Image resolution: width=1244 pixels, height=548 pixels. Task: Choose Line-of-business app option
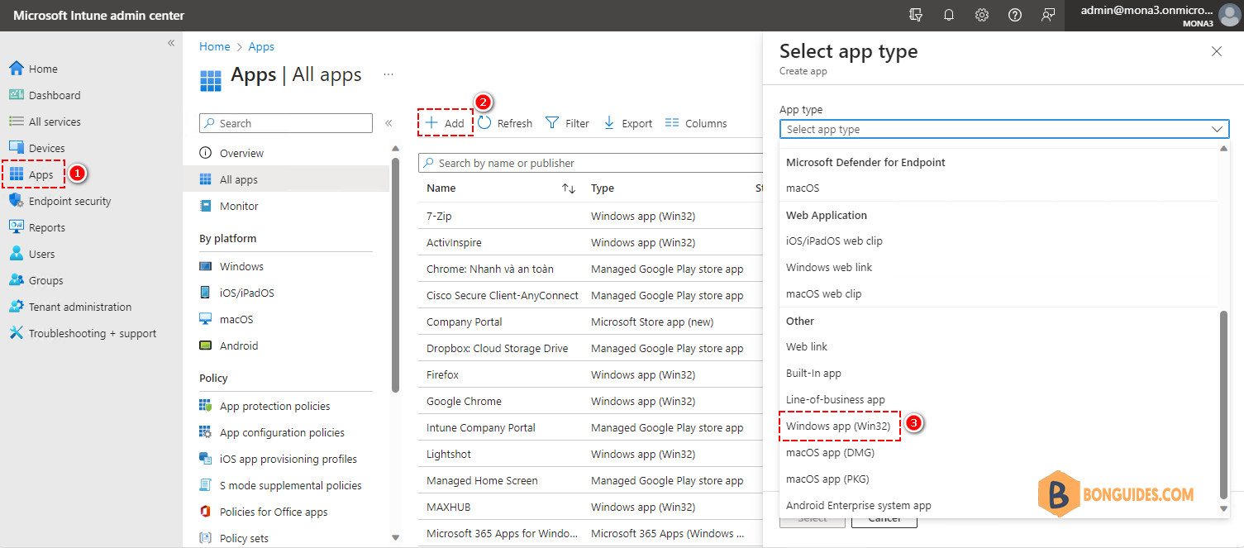(836, 399)
